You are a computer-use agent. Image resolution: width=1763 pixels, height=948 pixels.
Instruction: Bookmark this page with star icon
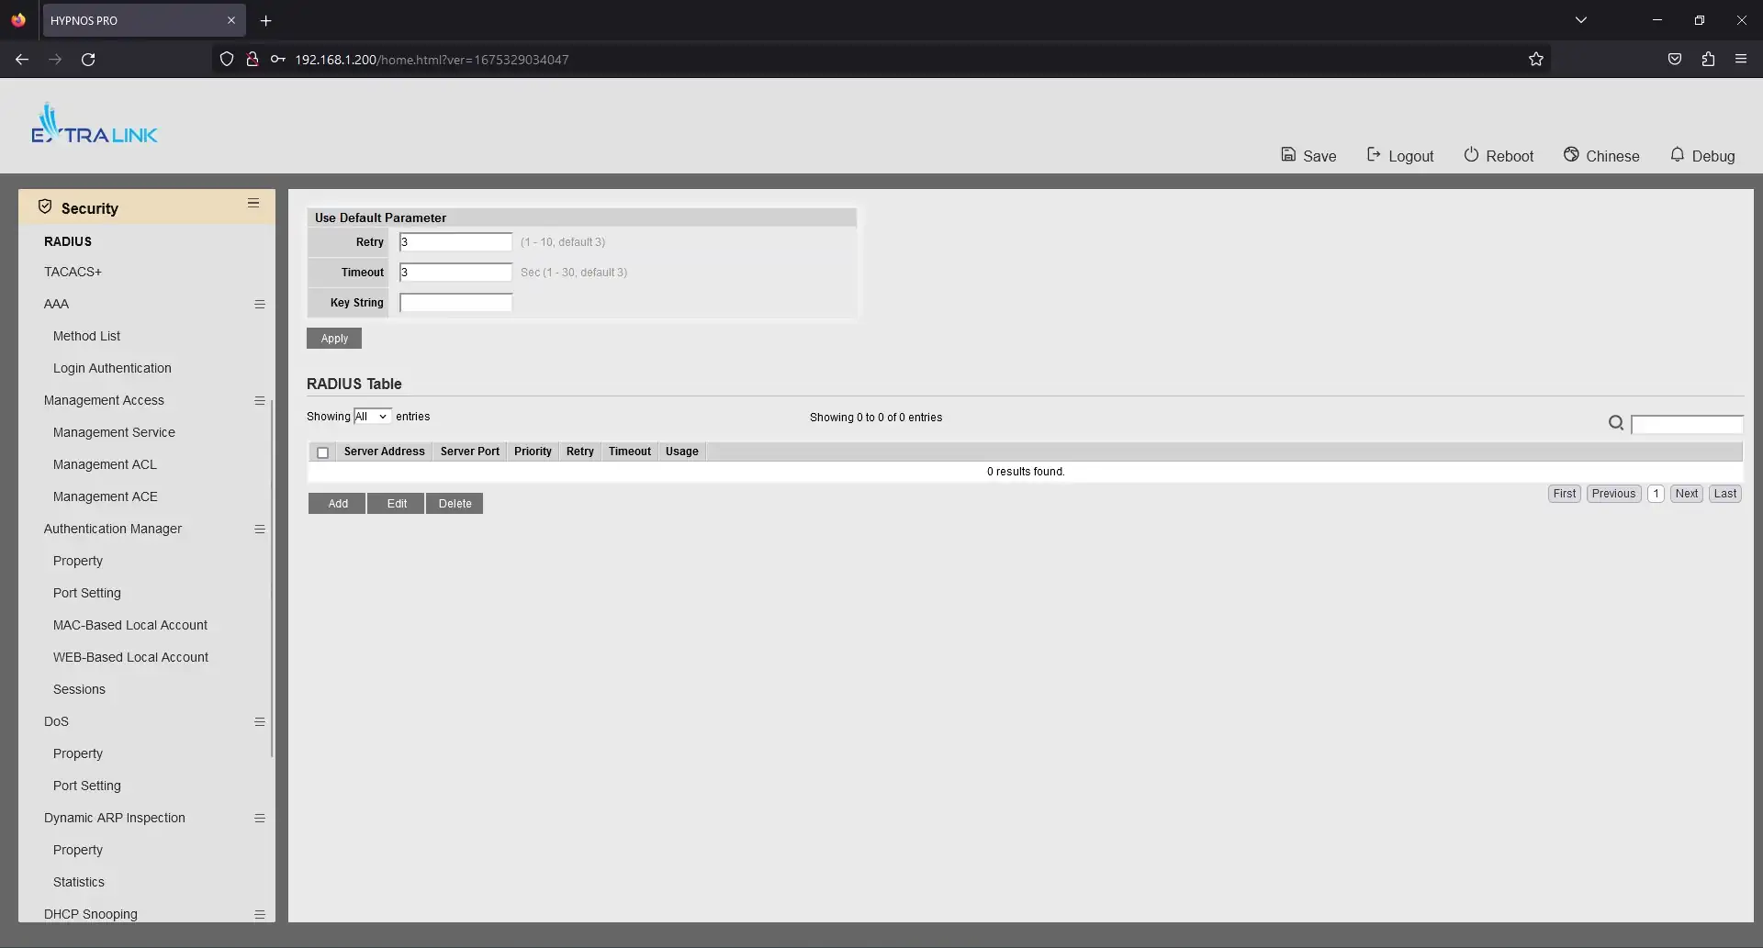point(1536,60)
